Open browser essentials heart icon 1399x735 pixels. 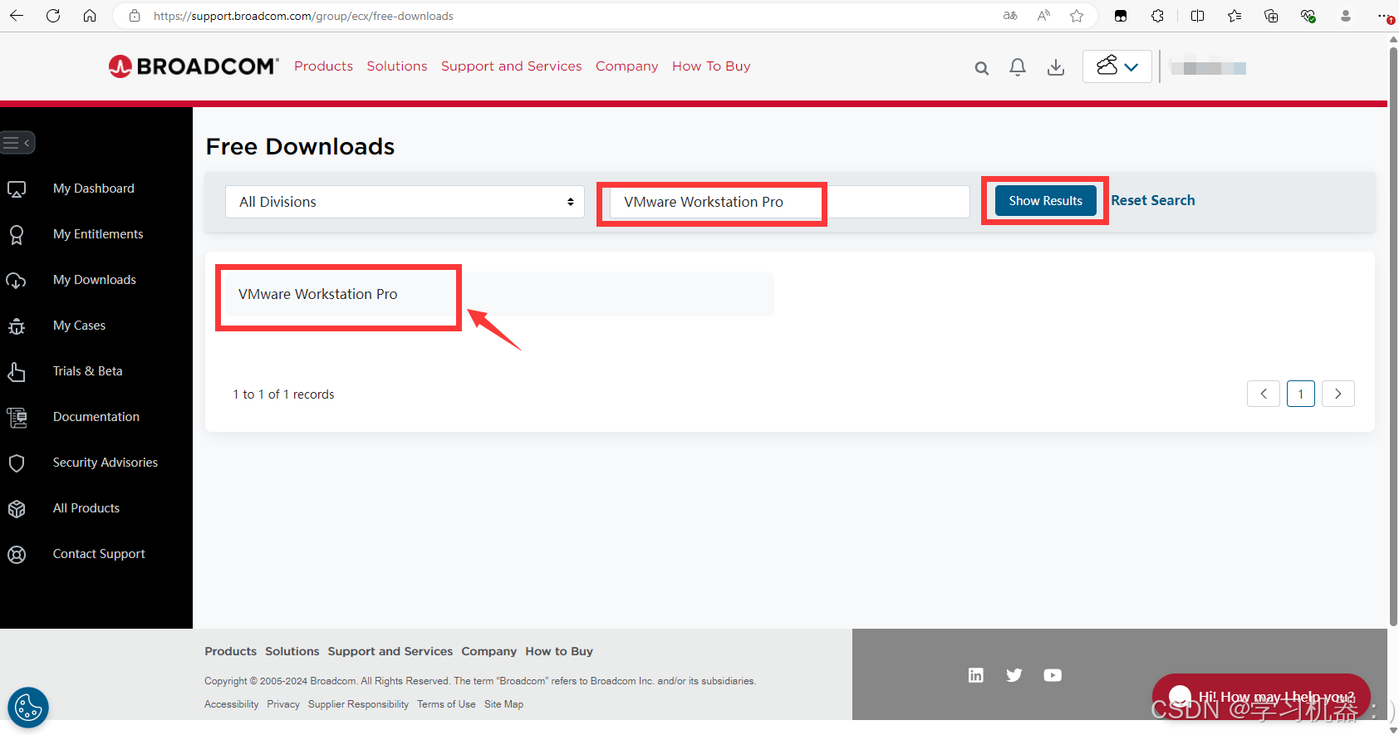coord(1308,16)
